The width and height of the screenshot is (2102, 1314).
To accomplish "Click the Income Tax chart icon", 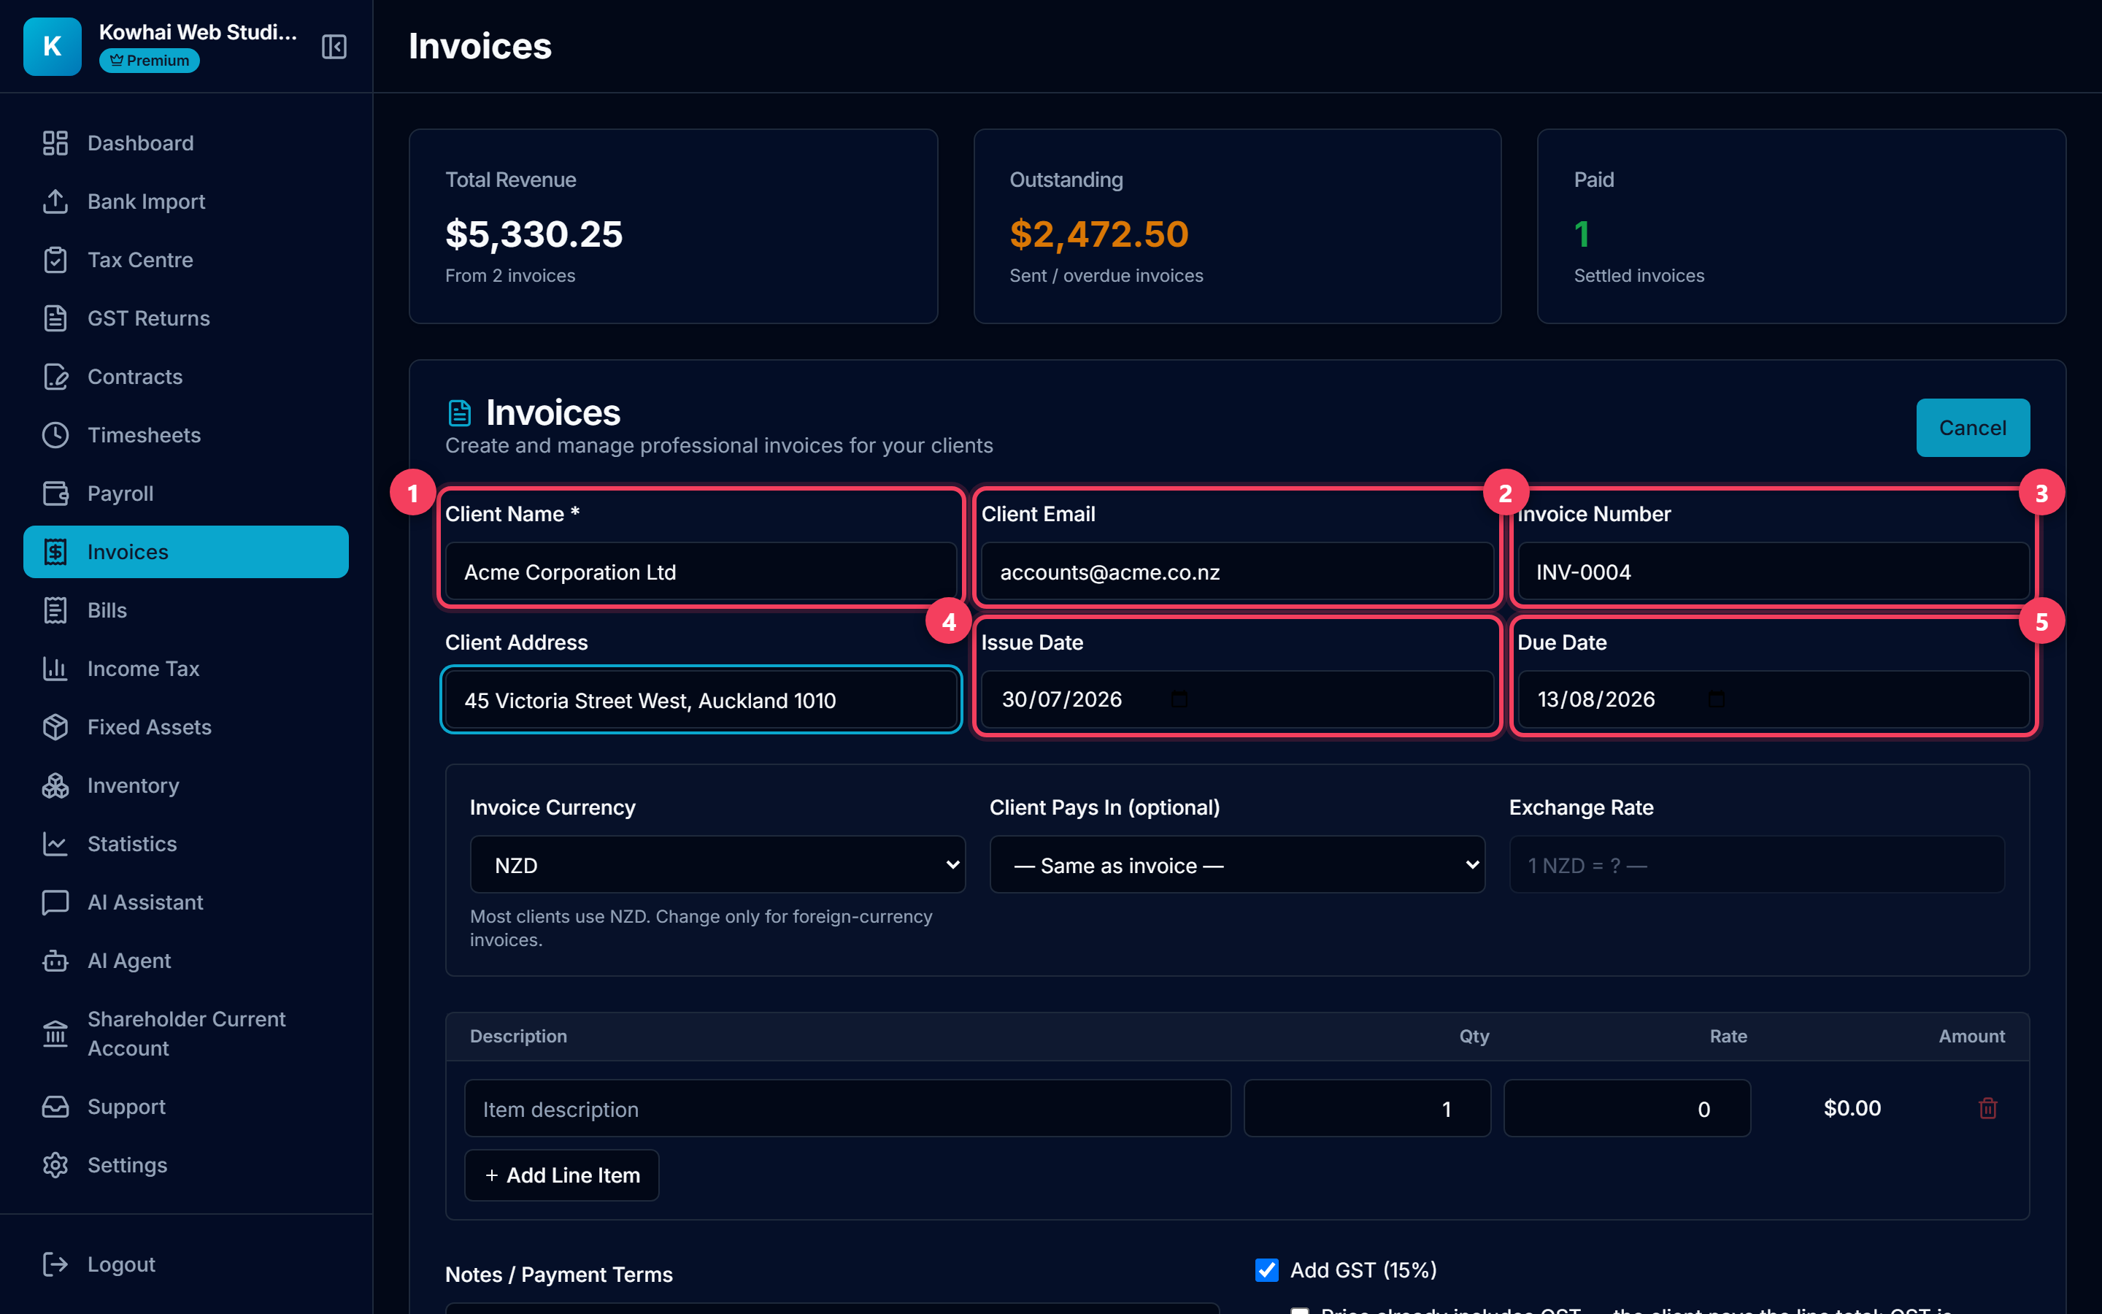I will click(x=55, y=668).
